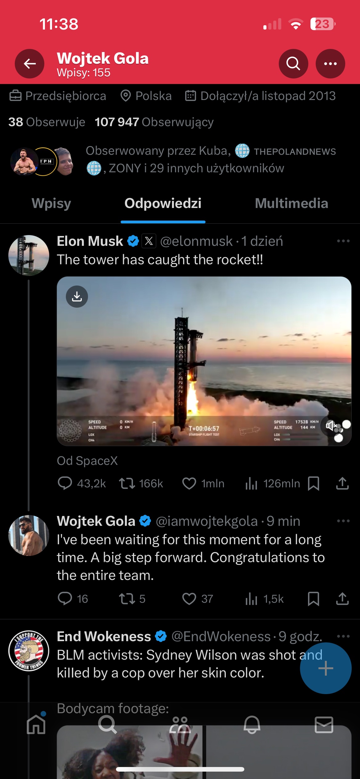Viewport: 360px width, 779px height.
Task: Reply to Wojtek Gola's congratulations post
Action: tap(65, 599)
